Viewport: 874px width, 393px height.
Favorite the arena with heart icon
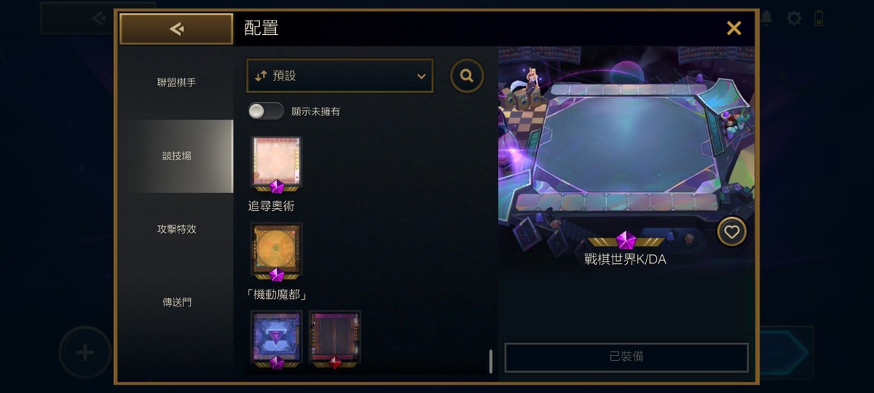731,231
